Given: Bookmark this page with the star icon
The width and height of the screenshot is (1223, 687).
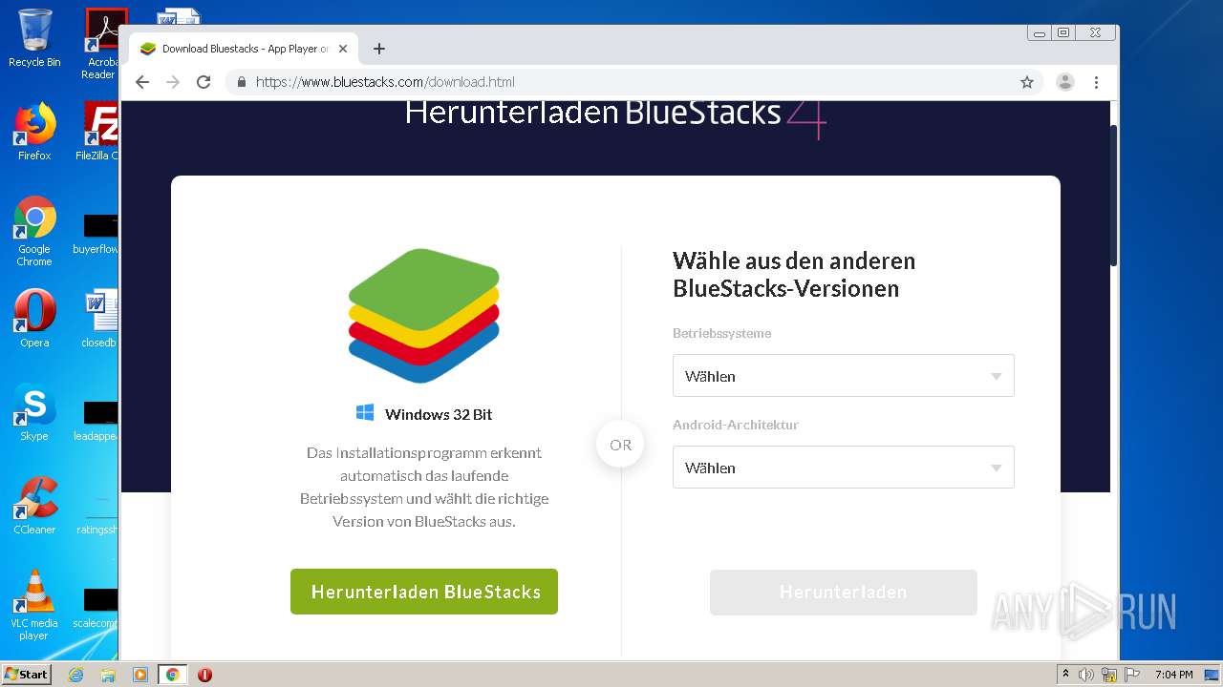Looking at the screenshot, I should [1027, 82].
